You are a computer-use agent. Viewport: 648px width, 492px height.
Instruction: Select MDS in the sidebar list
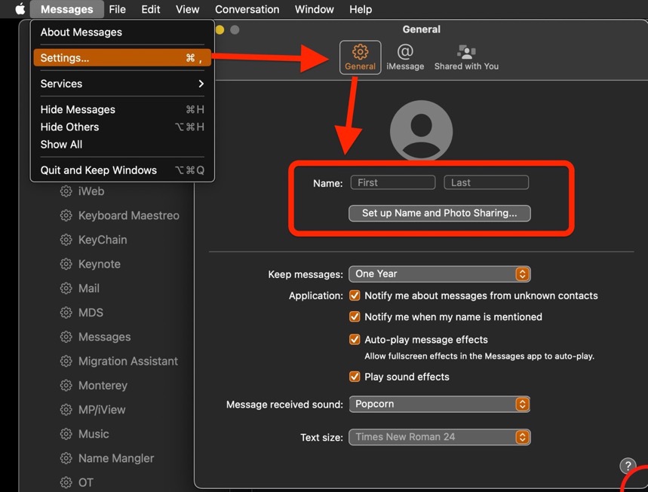point(91,313)
